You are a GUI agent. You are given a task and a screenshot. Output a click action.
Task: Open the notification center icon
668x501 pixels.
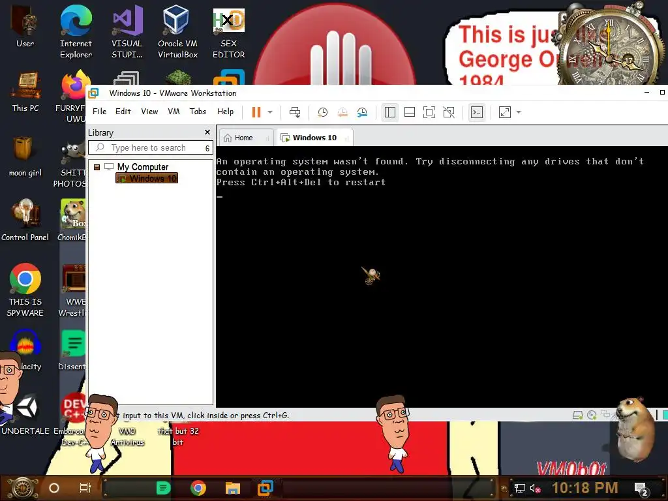click(x=641, y=489)
